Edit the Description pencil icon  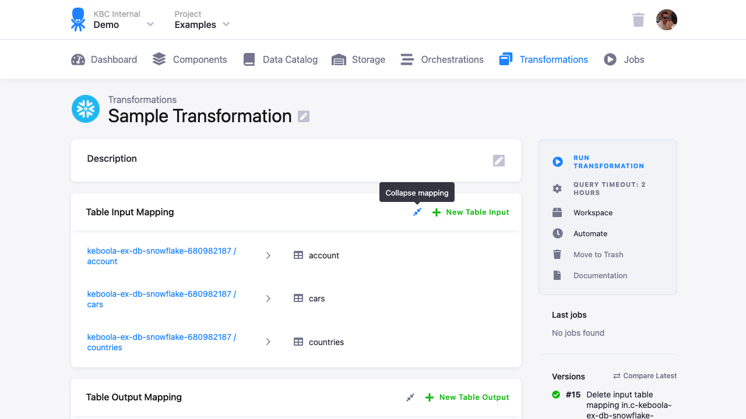499,161
